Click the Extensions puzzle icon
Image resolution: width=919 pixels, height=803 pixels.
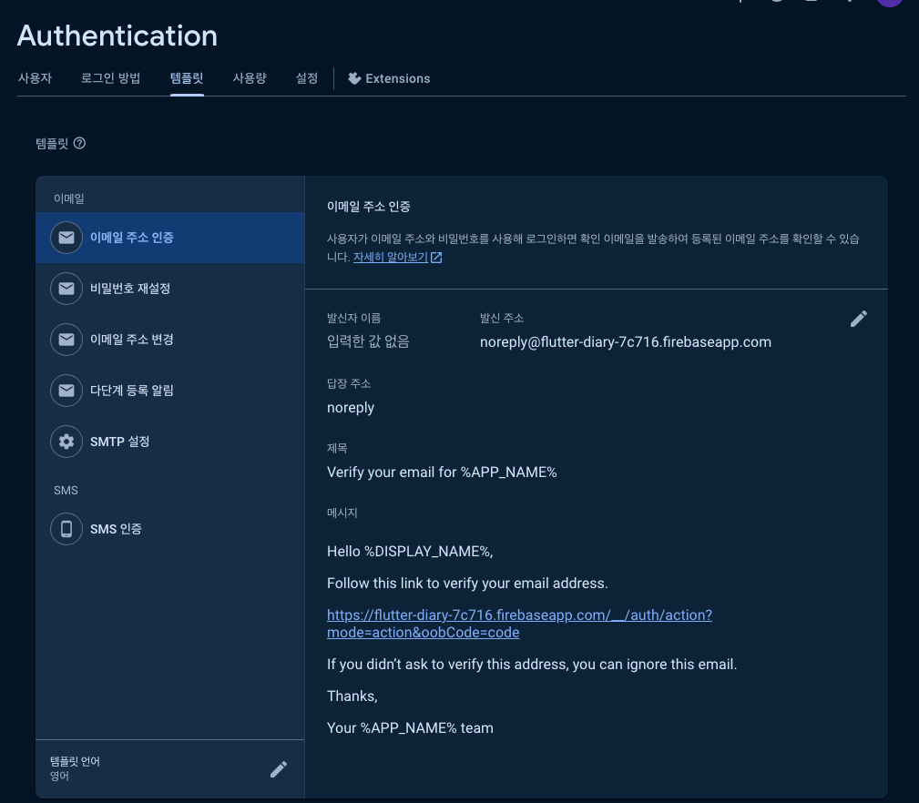(x=354, y=78)
